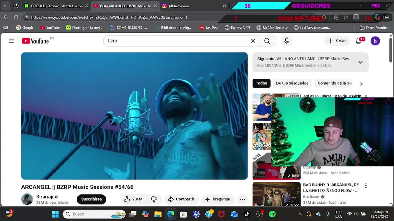Viewport: 394px width, 221px height.
Task: Open the Edge workspaces icon
Action: point(16,6)
